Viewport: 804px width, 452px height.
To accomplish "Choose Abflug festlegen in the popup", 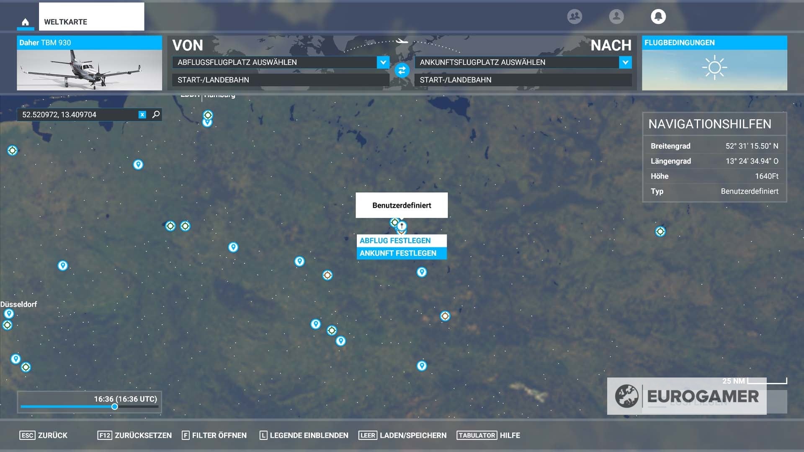I will 402,241.
